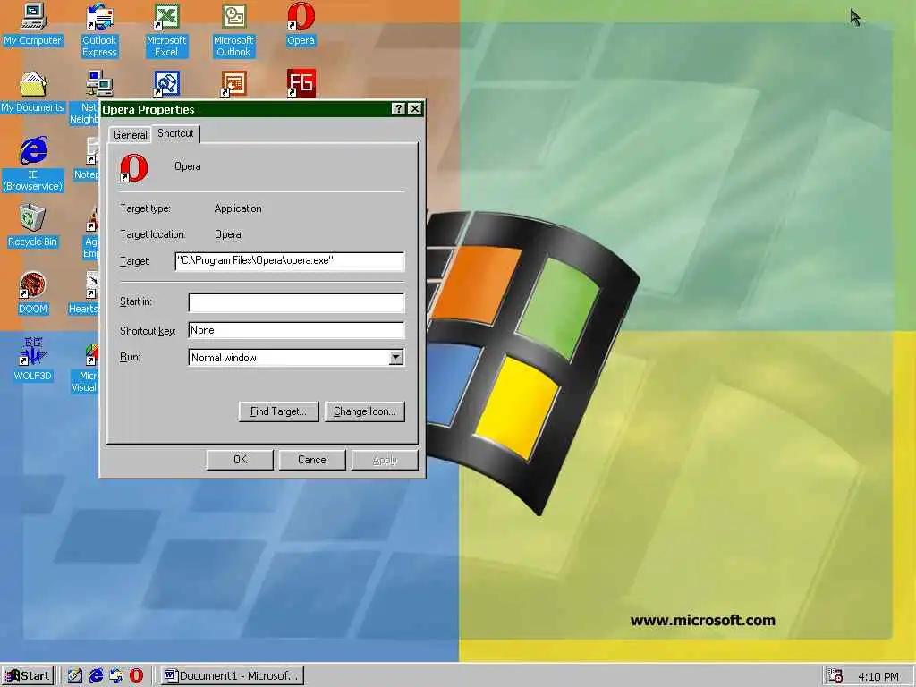
Task: Click the Change Icon button
Action: [x=365, y=411]
